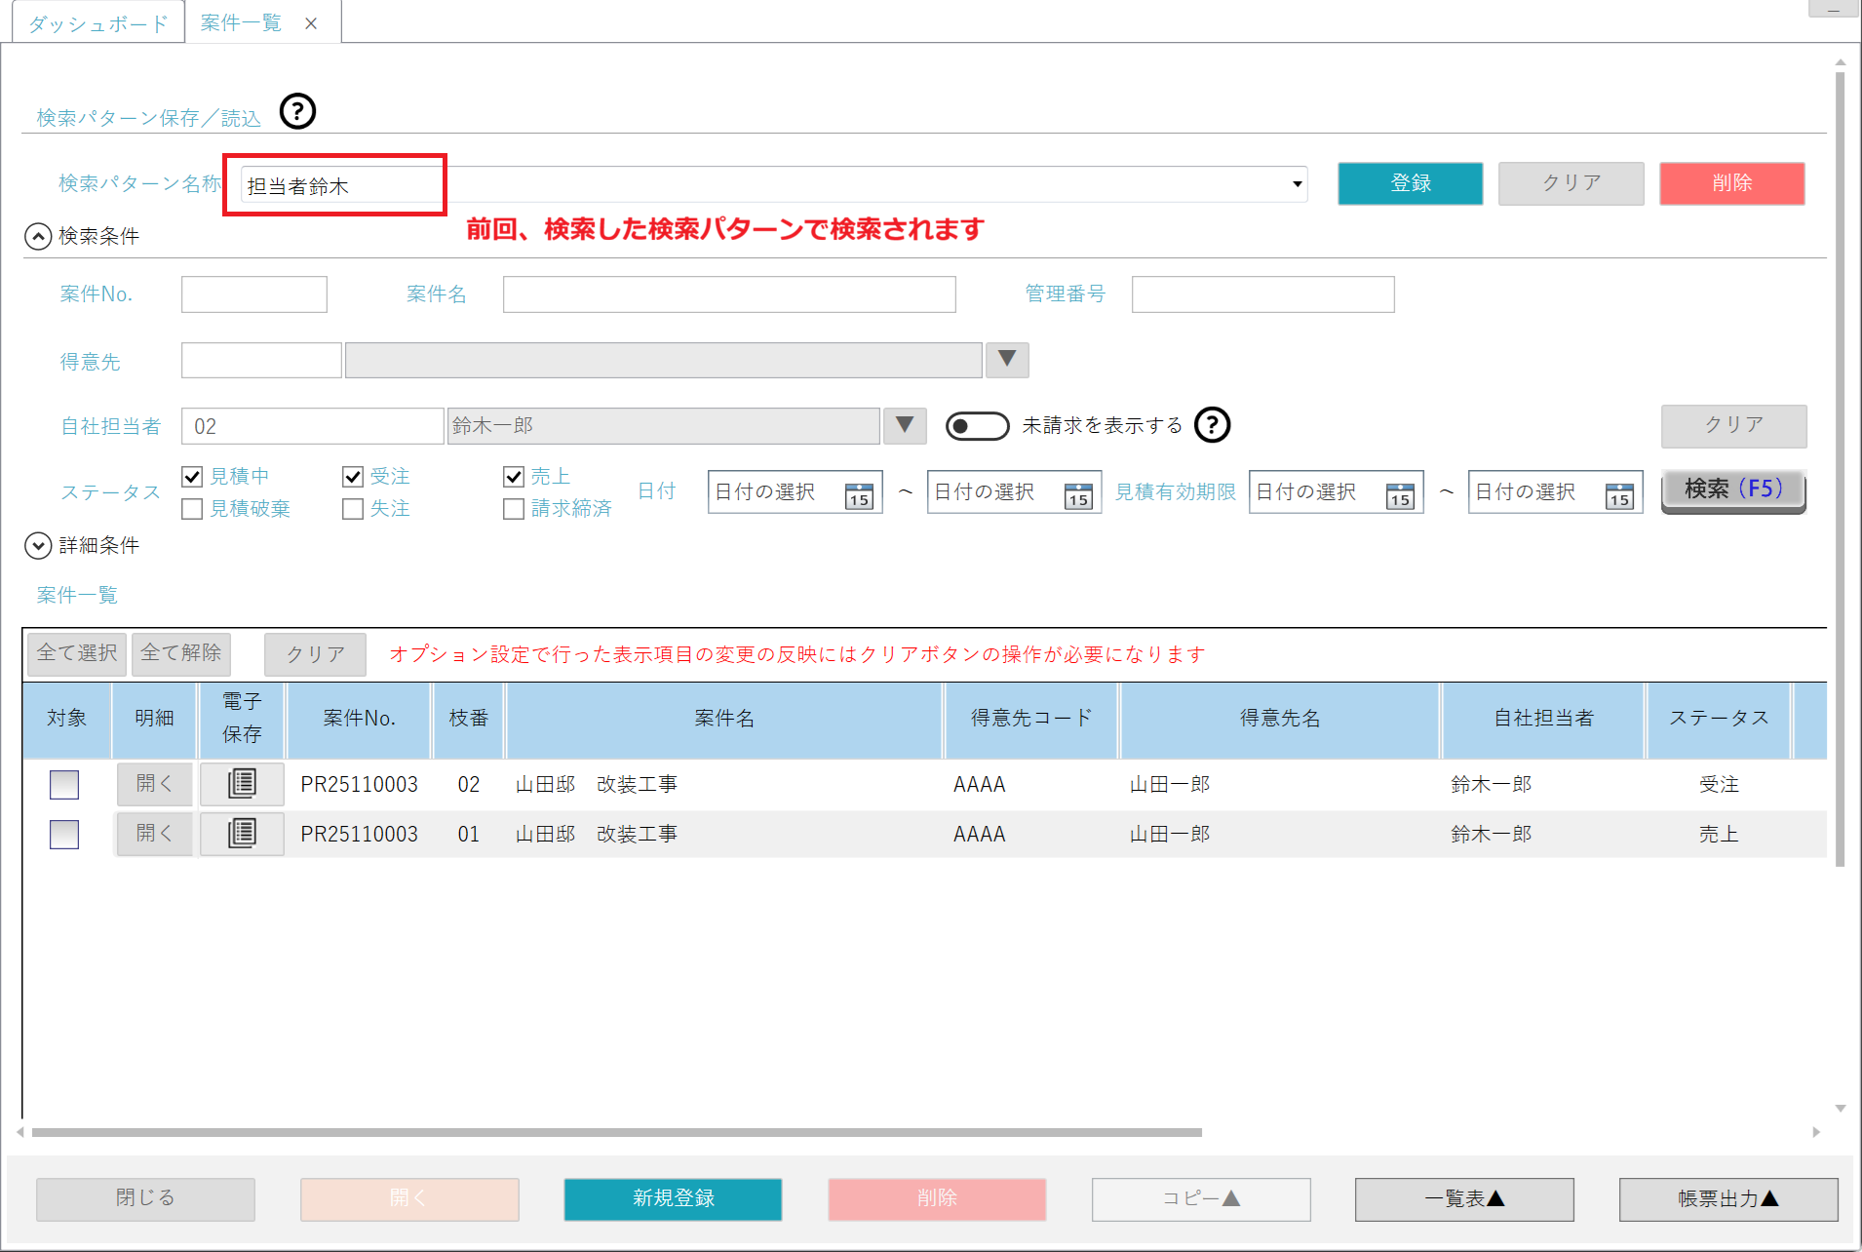Open calendar for 日付 start date
The width and height of the screenshot is (1862, 1252).
tap(858, 493)
